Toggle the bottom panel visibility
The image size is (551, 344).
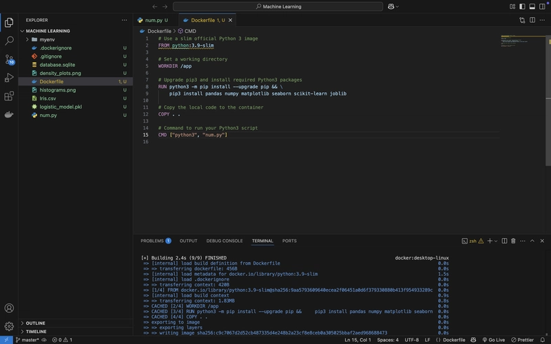tap(532, 6)
